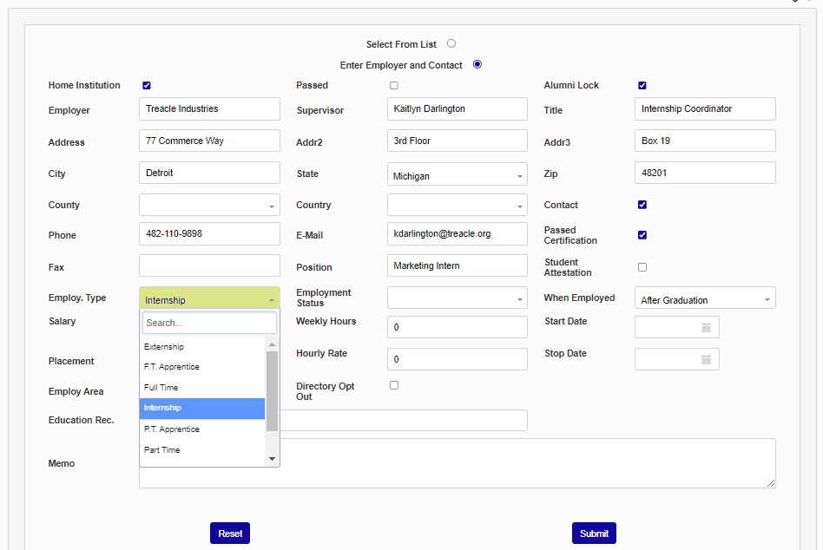This screenshot has width=823, height=550.
Task: Uncheck the Home Institution checkbox
Action: click(x=147, y=86)
